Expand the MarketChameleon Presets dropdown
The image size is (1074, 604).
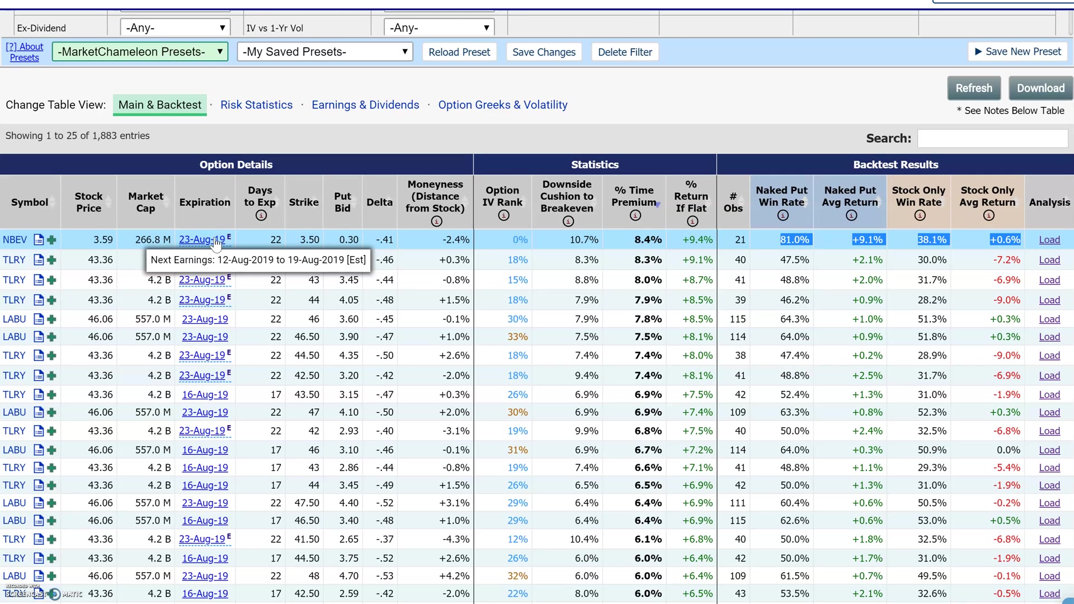coord(140,52)
